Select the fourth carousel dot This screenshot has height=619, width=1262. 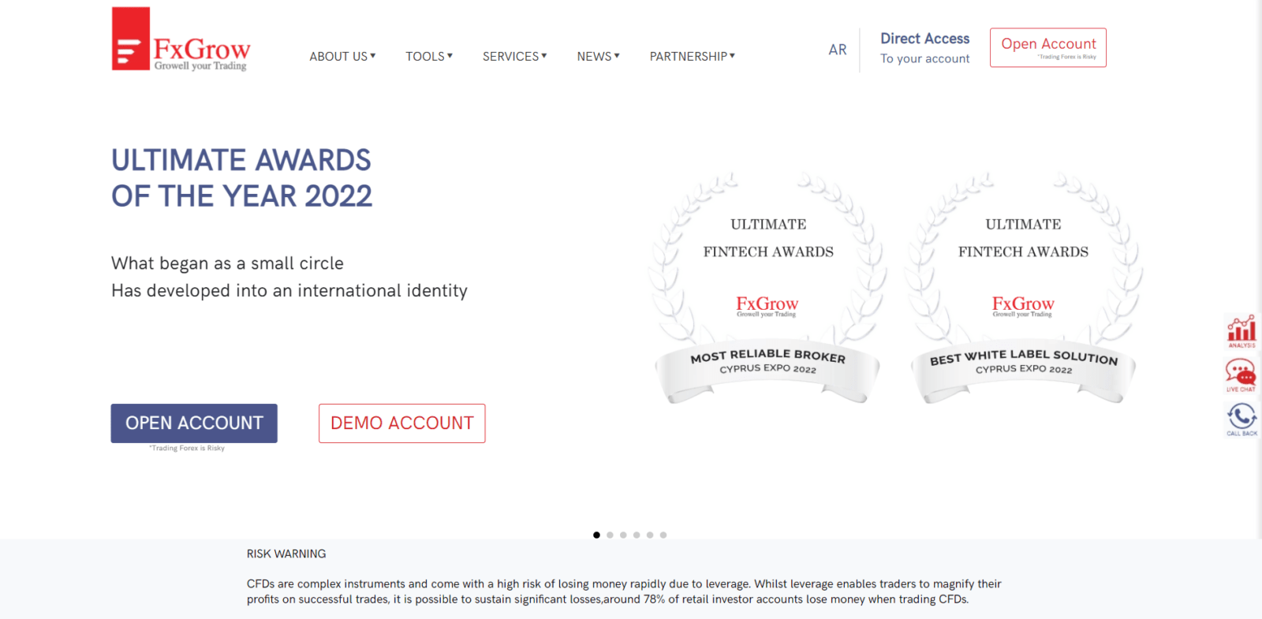[x=637, y=535]
